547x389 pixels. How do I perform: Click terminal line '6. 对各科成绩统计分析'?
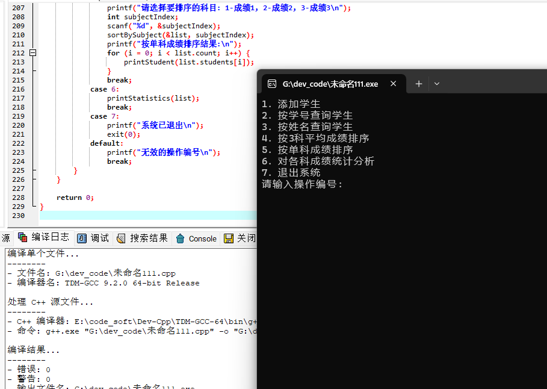(318, 161)
